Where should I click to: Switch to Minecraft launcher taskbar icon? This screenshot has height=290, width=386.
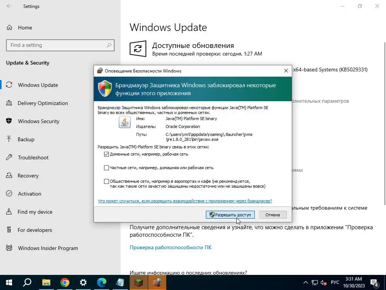[x=139, y=282]
